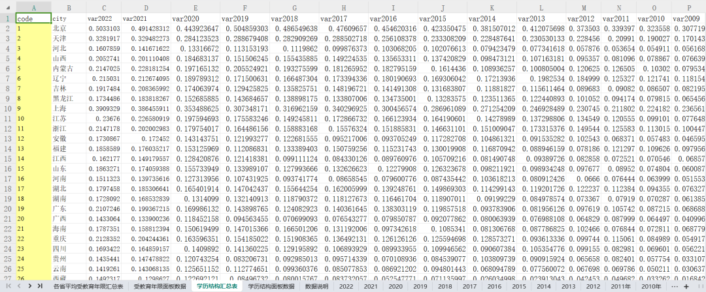Show more sheets via ellipsis button
706x292 pixels.
674,285
